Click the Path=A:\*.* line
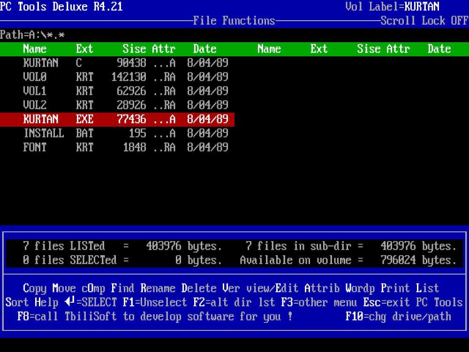 (x=32, y=35)
